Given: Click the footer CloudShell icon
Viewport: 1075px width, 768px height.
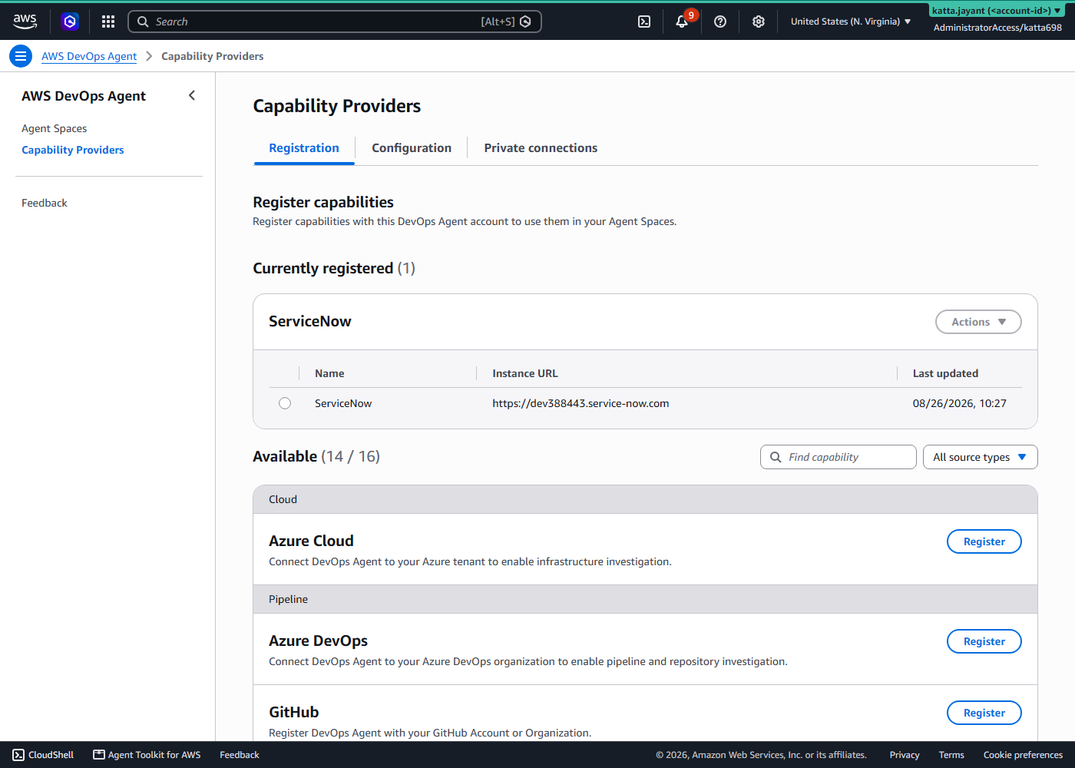Looking at the screenshot, I should 18,755.
